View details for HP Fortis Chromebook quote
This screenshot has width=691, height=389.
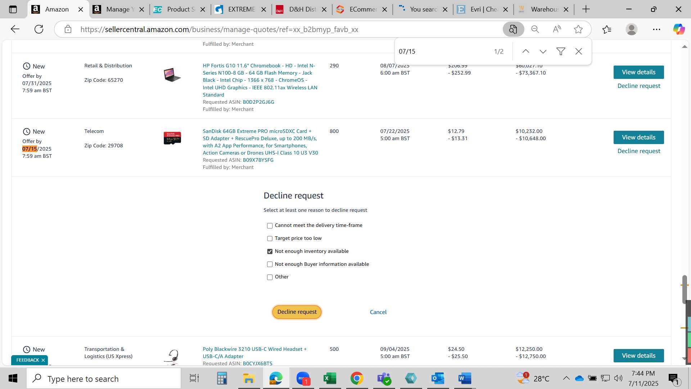[638, 72]
